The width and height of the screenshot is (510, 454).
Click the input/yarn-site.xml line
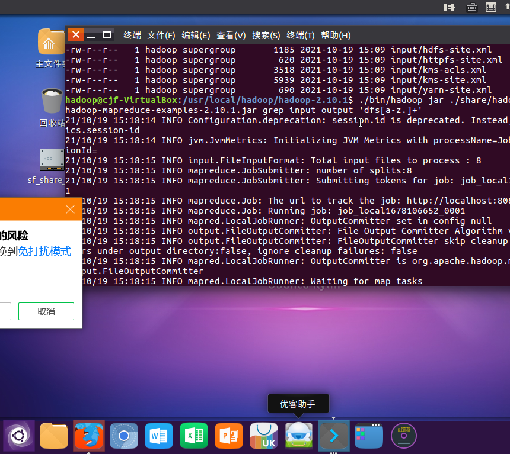pos(278,90)
